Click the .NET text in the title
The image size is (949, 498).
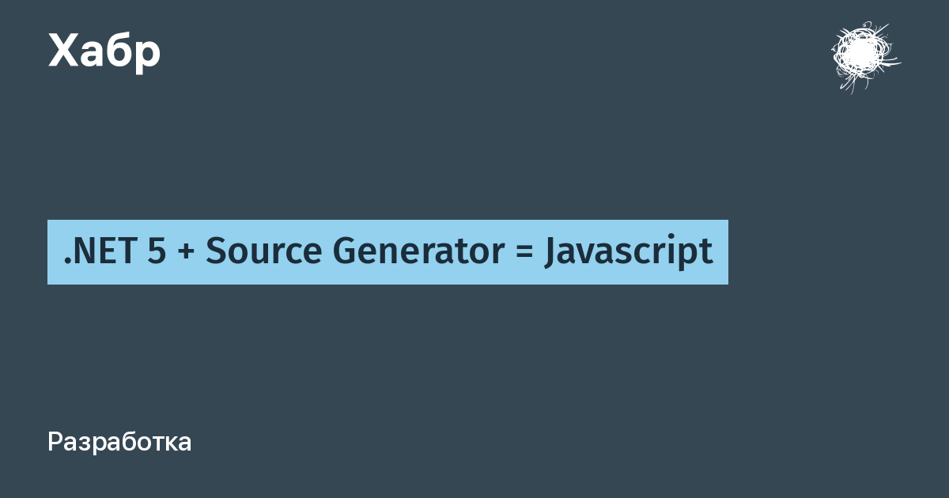[100, 251]
